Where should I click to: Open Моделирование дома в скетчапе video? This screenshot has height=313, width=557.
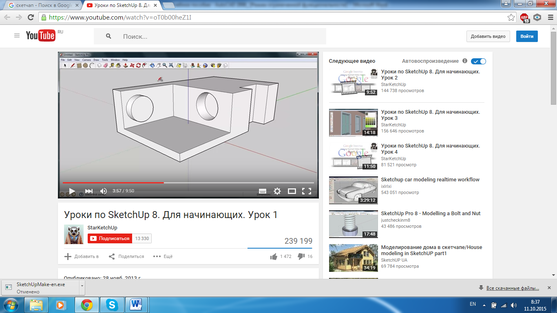point(431,250)
